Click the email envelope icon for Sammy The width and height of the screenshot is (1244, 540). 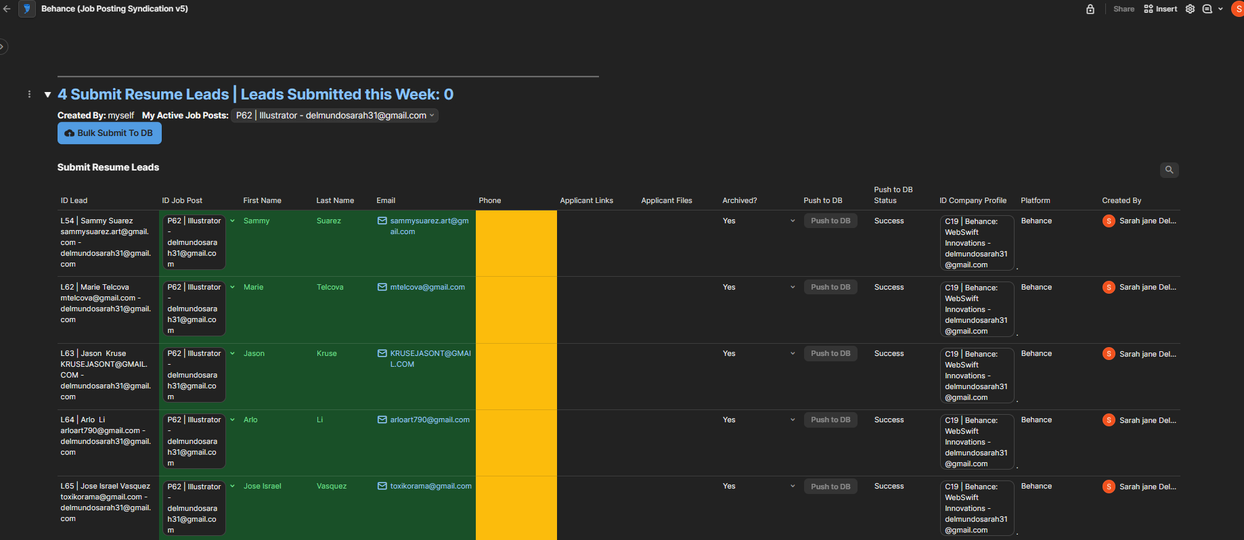click(x=382, y=221)
